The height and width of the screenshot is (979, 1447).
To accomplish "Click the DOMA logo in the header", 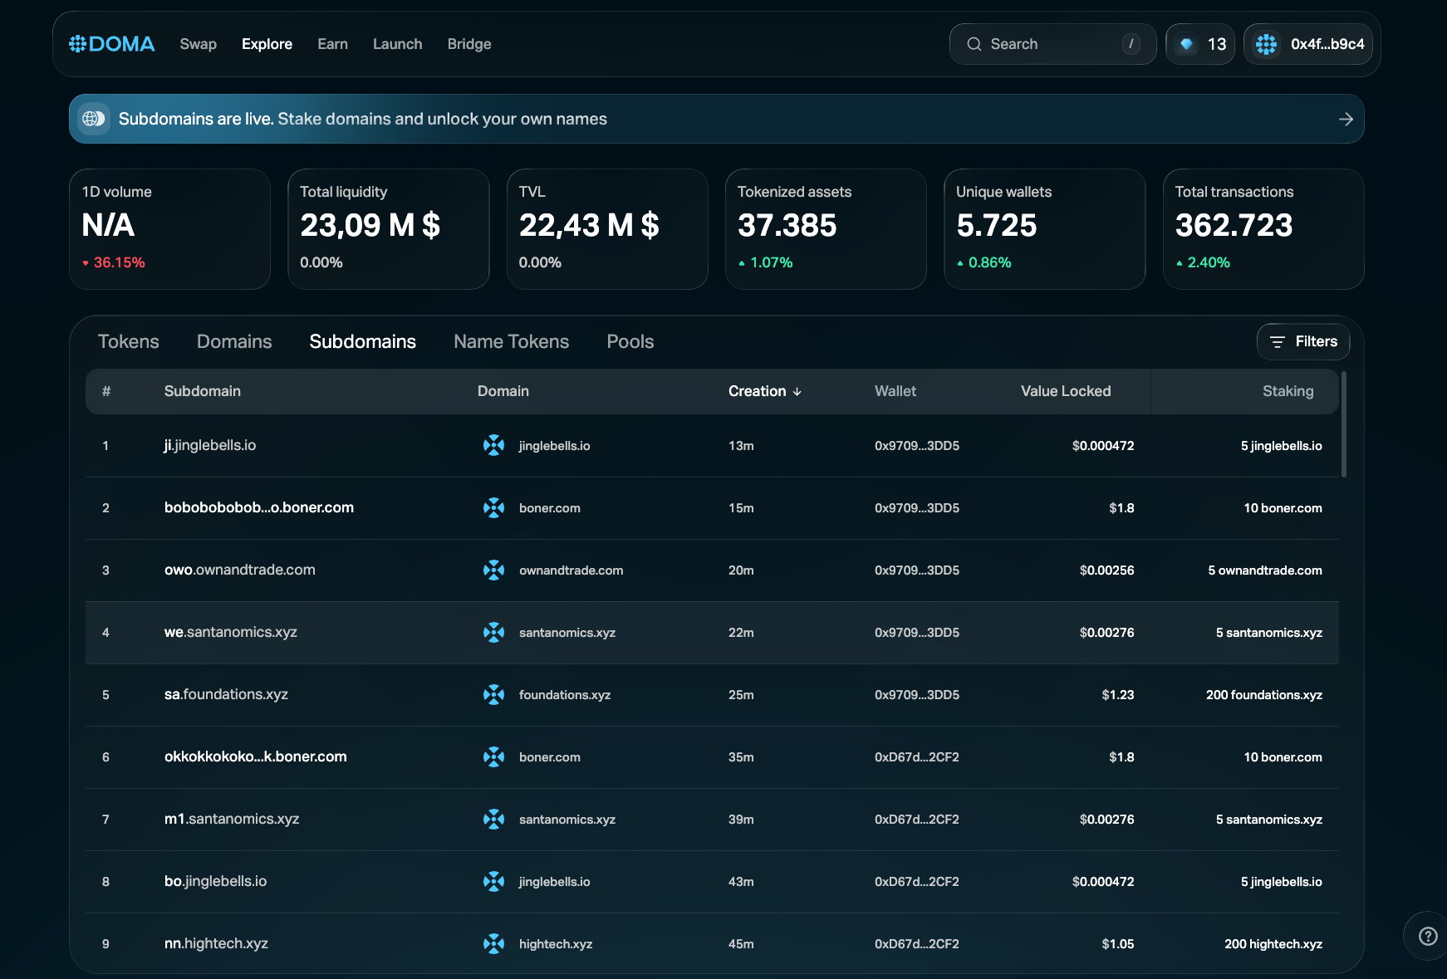I will [111, 44].
